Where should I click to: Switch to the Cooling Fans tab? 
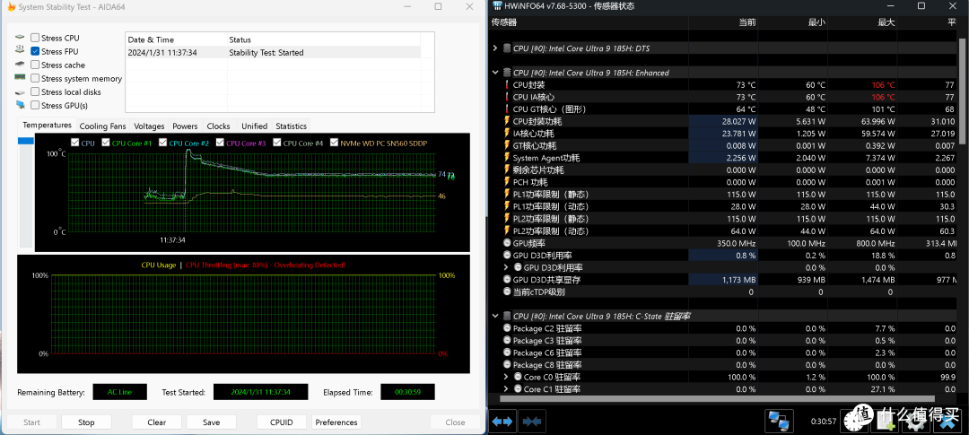102,126
